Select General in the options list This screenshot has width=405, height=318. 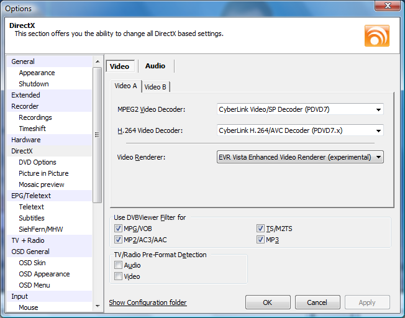coord(49,61)
